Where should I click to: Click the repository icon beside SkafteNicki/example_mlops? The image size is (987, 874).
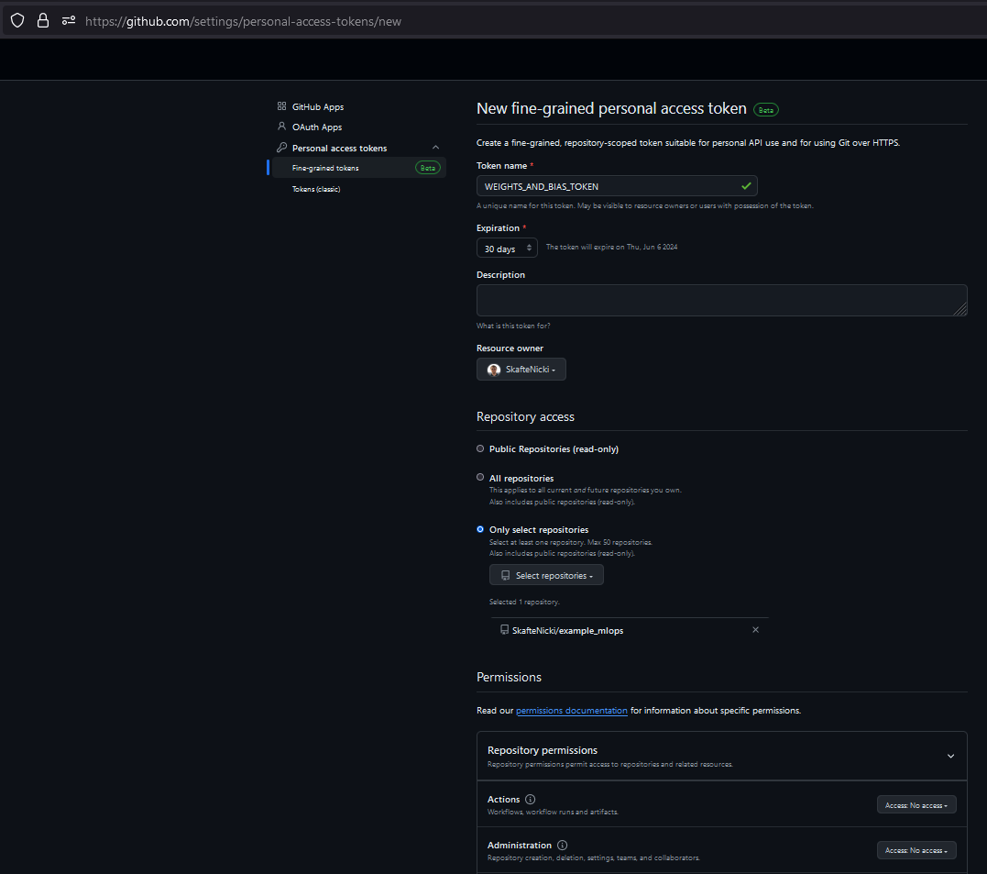(504, 629)
